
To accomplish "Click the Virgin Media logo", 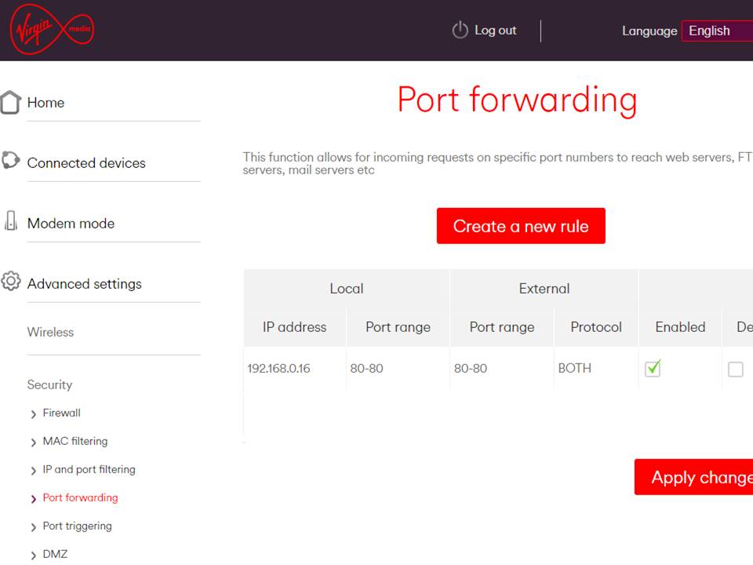I will pyautogui.click(x=51, y=30).
